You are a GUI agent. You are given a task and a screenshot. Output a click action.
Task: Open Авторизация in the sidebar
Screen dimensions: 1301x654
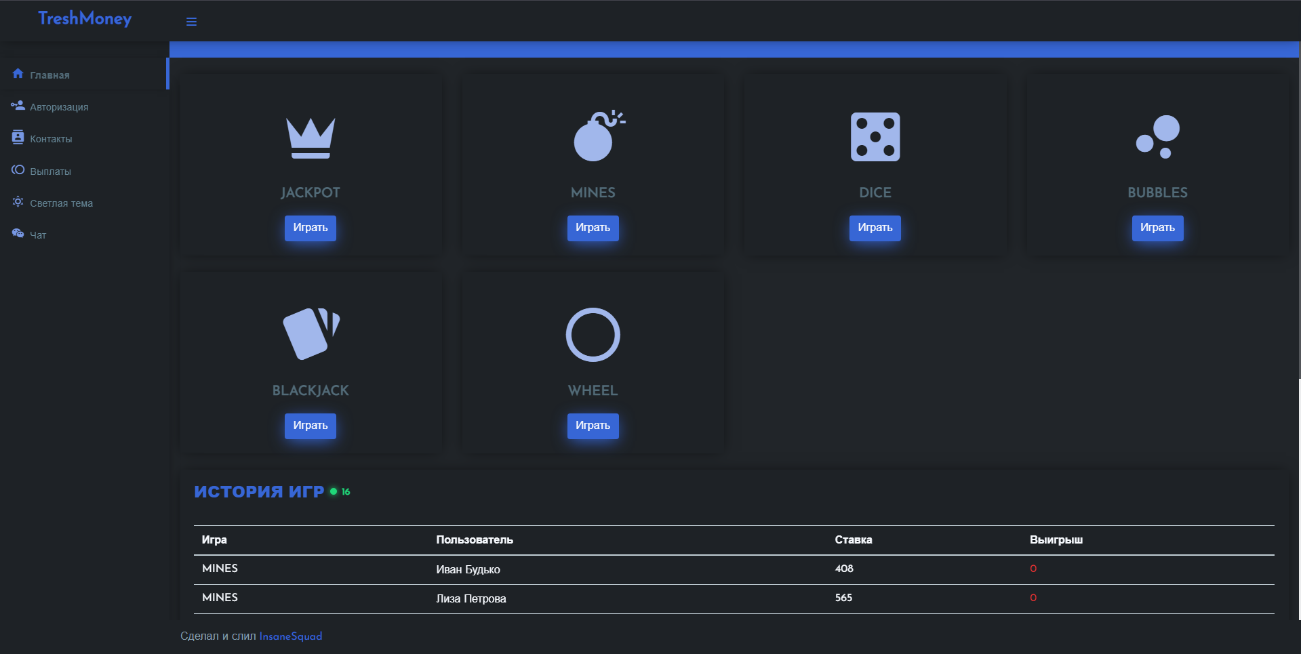tap(59, 107)
